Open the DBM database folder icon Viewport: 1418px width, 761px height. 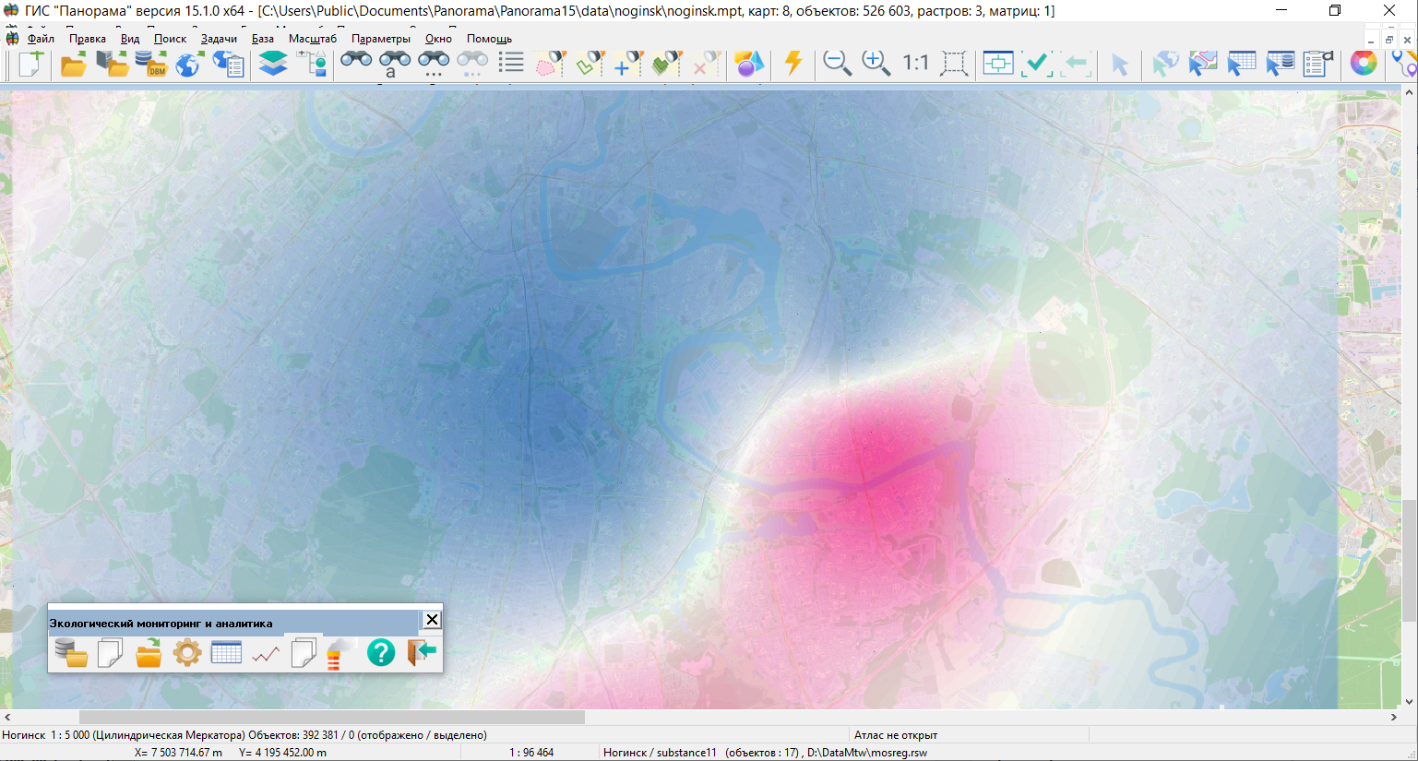[x=150, y=64]
